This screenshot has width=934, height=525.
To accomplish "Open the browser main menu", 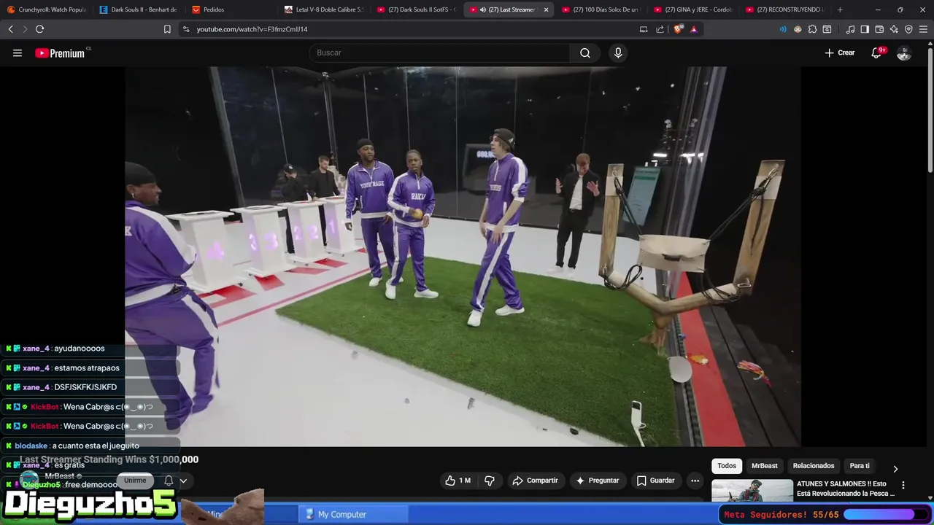I will [924, 29].
